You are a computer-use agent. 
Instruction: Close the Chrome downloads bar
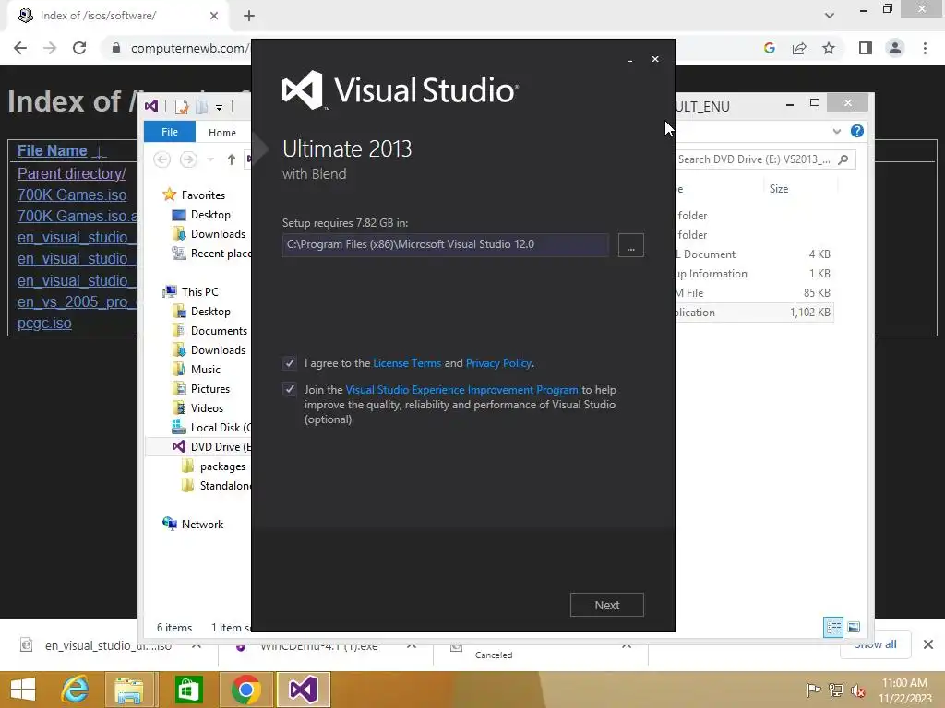pos(928,644)
